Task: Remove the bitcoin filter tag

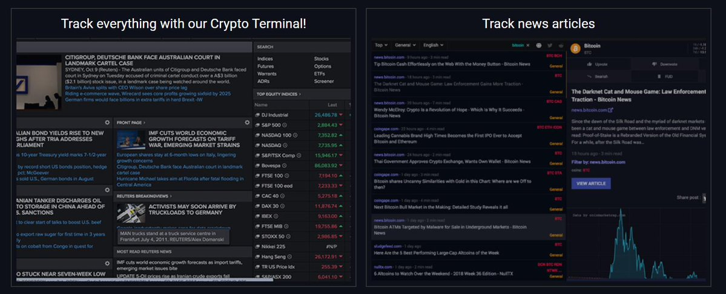Action: 529,45
